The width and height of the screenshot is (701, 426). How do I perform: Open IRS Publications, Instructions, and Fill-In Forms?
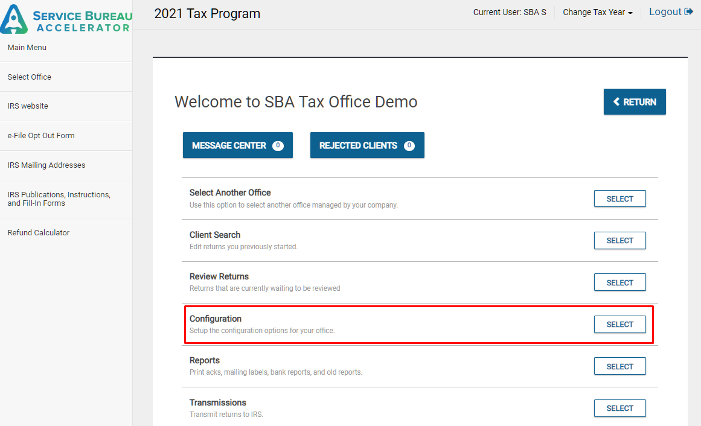click(x=59, y=199)
